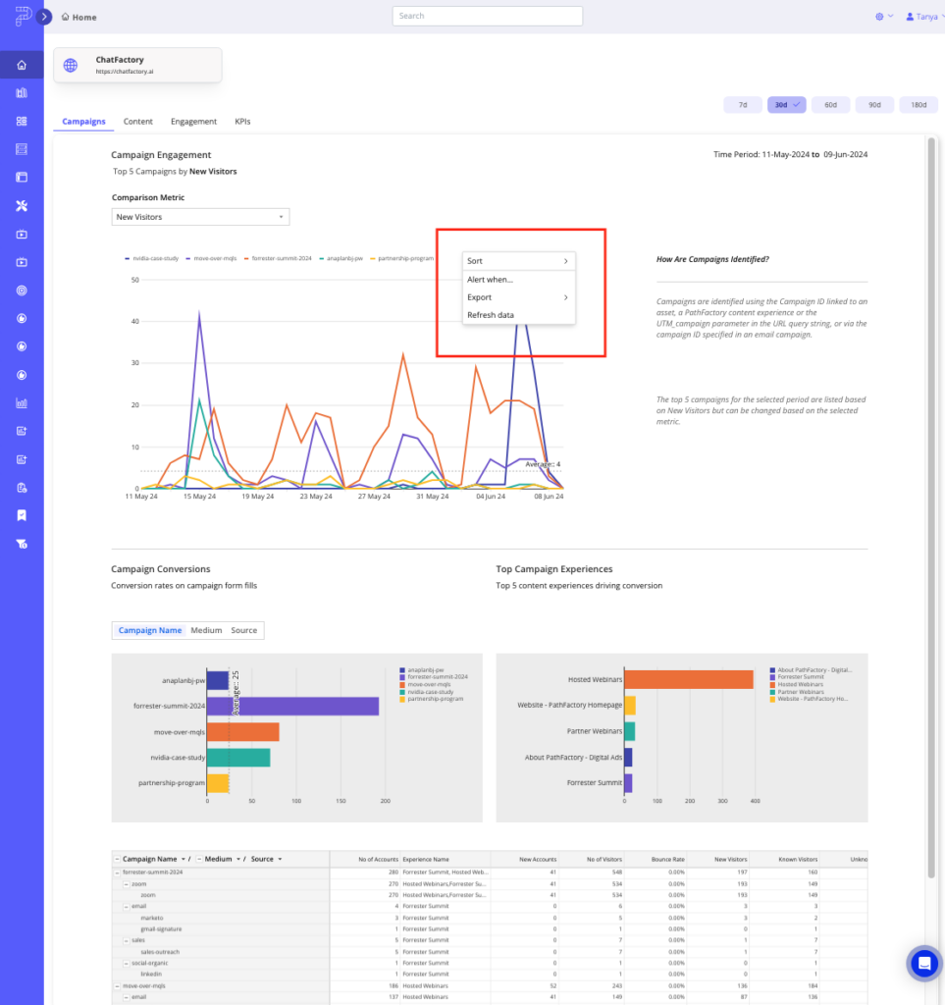Select the 90d time range

tap(874, 104)
